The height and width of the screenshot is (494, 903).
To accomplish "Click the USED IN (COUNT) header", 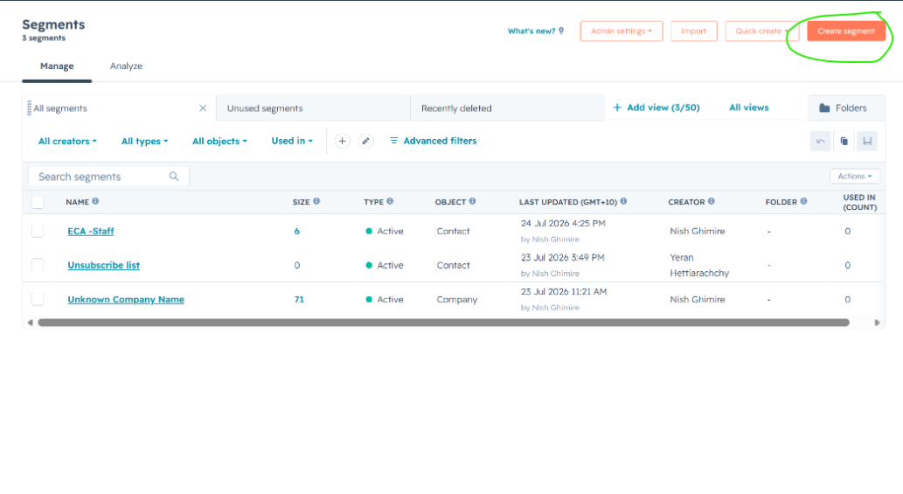I will (860, 202).
